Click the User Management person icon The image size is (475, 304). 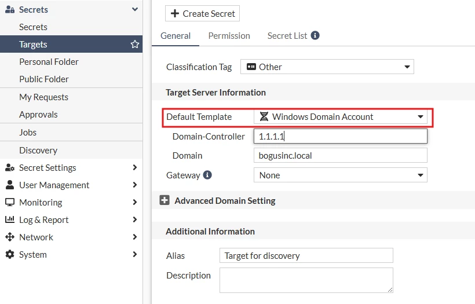click(10, 185)
